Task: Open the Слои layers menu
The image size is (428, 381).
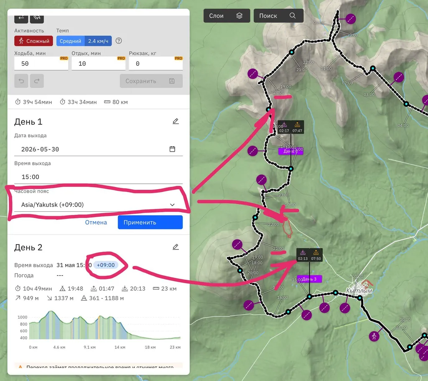Action: (x=227, y=16)
